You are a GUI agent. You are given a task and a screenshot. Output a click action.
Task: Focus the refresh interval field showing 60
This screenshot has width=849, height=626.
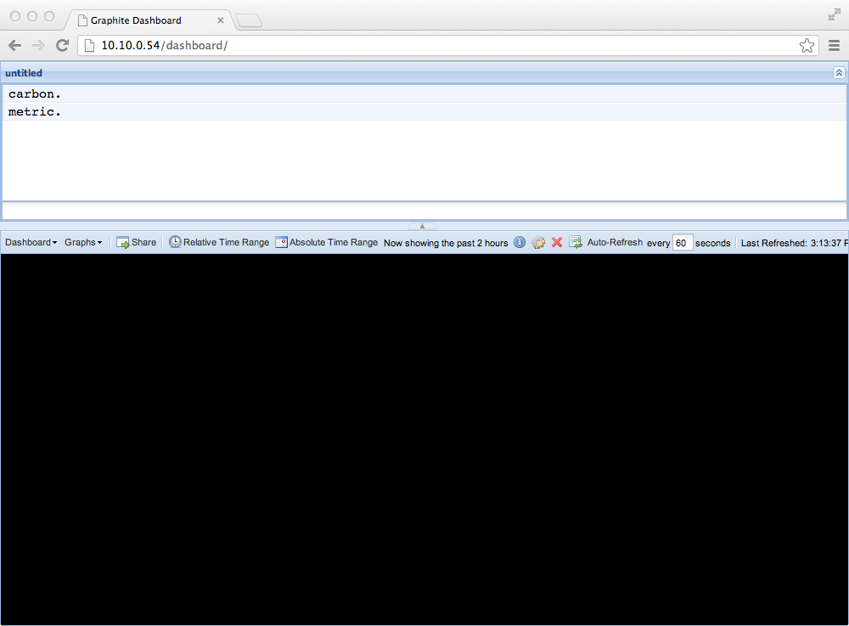click(x=683, y=243)
